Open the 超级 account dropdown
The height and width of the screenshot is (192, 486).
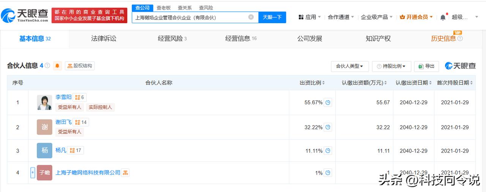[465, 17]
